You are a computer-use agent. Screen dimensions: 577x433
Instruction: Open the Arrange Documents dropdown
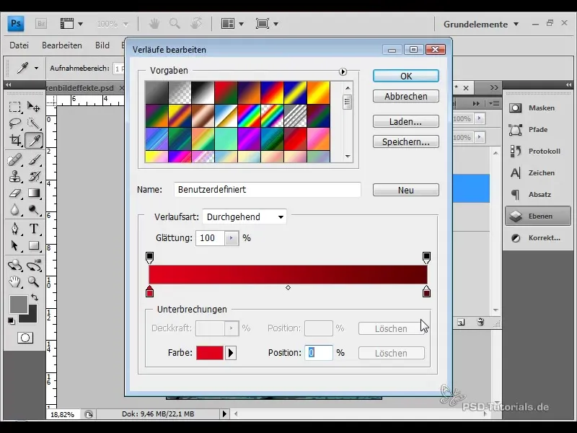coord(232,24)
